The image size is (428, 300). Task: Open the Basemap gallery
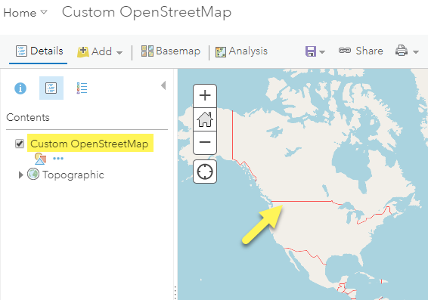click(x=171, y=51)
